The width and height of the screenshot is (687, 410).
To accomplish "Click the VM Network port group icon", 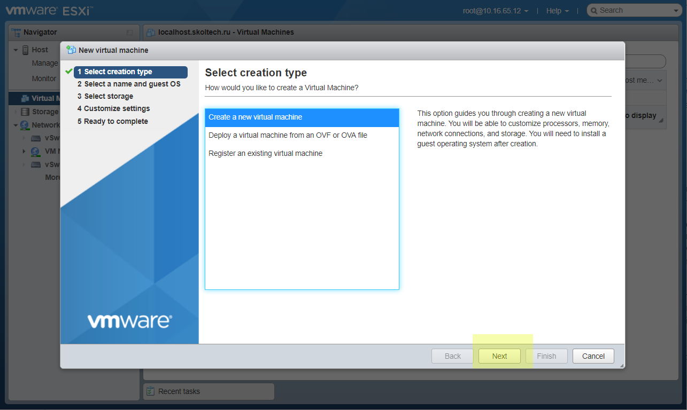I will 36,152.
